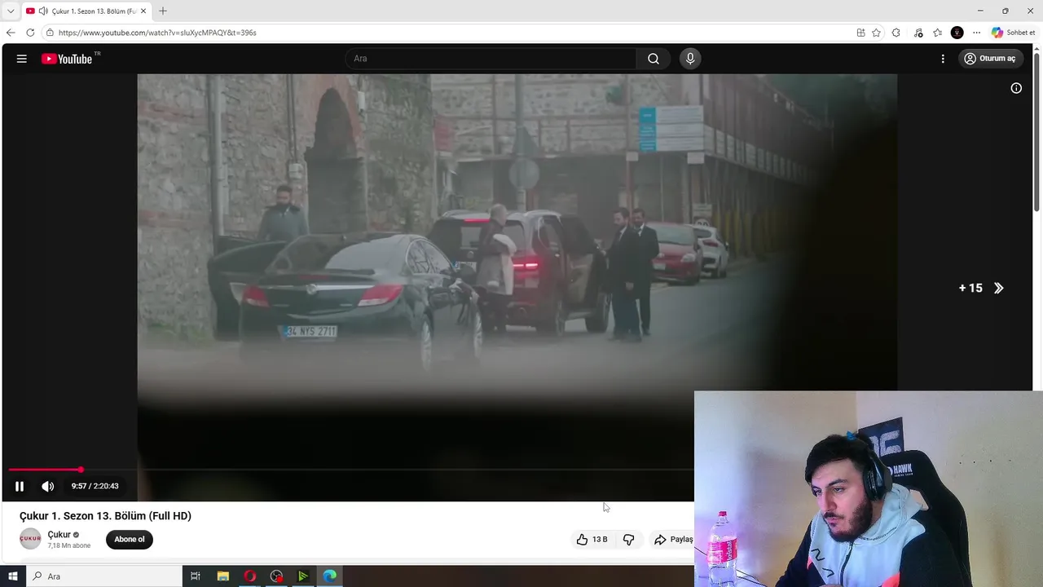This screenshot has height=587, width=1043.
Task: Launch Opera browser from taskbar
Action: tap(249, 576)
